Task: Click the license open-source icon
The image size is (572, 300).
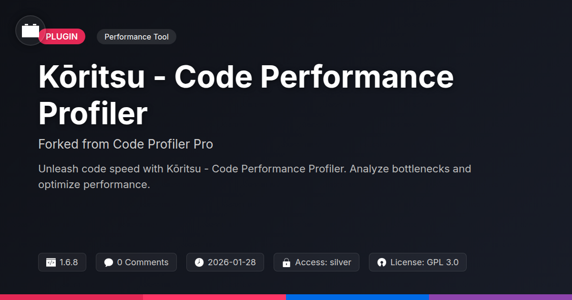Action: point(381,262)
